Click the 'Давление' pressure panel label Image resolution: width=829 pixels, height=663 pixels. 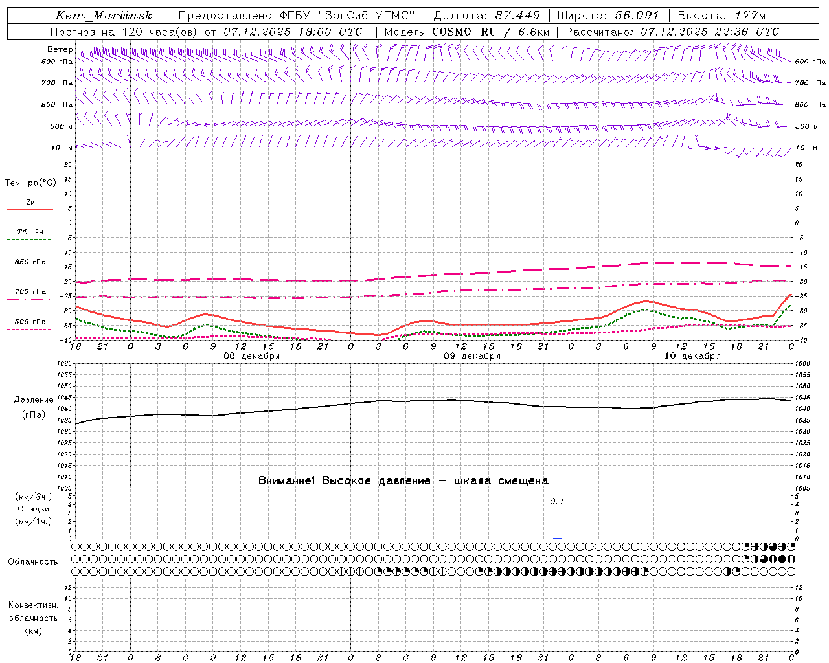click(x=34, y=400)
